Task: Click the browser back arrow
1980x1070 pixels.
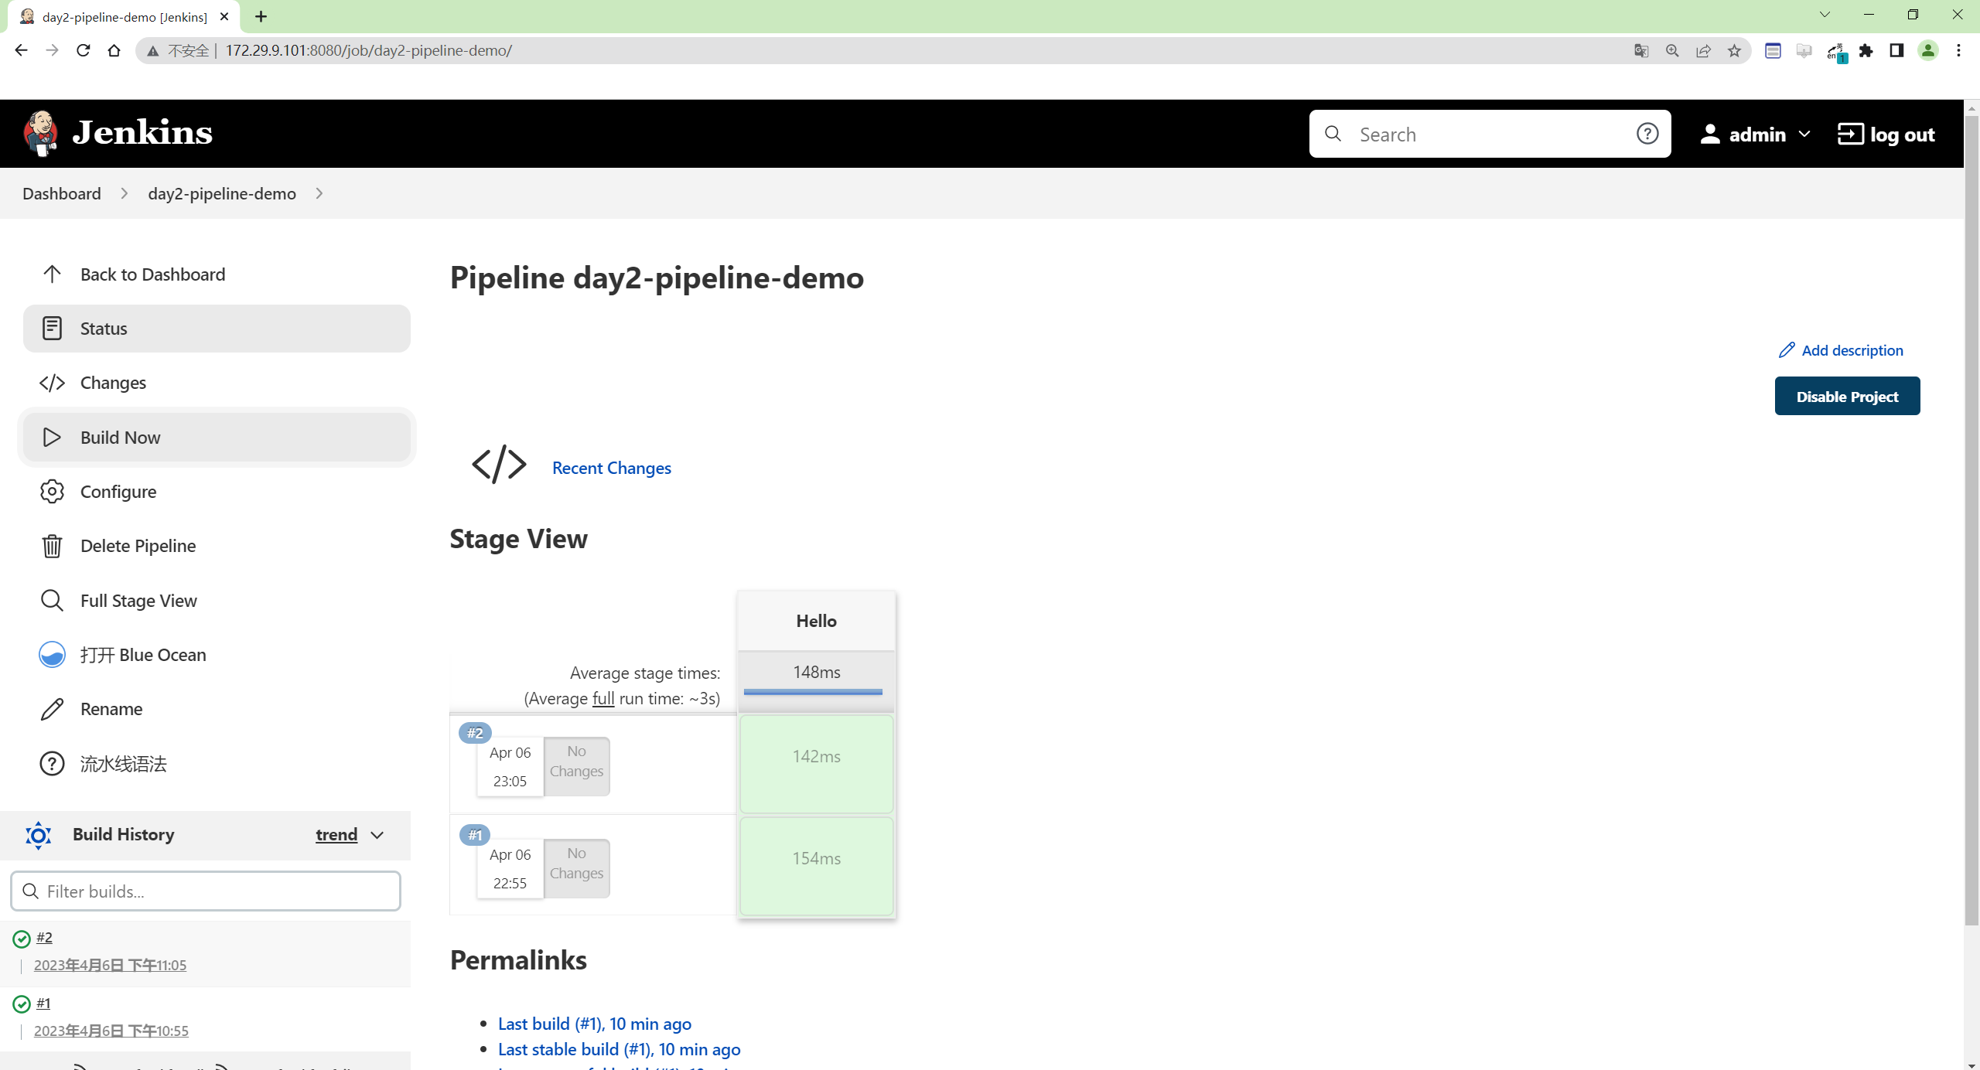Action: tap(21, 50)
